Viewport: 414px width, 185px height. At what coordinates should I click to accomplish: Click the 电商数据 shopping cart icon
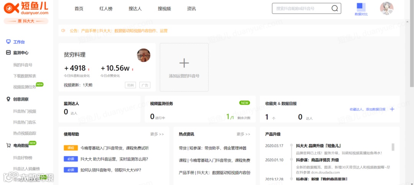[8, 145]
